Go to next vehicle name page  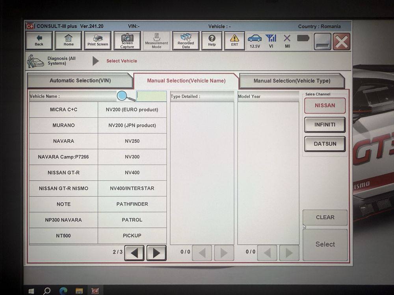point(156,253)
